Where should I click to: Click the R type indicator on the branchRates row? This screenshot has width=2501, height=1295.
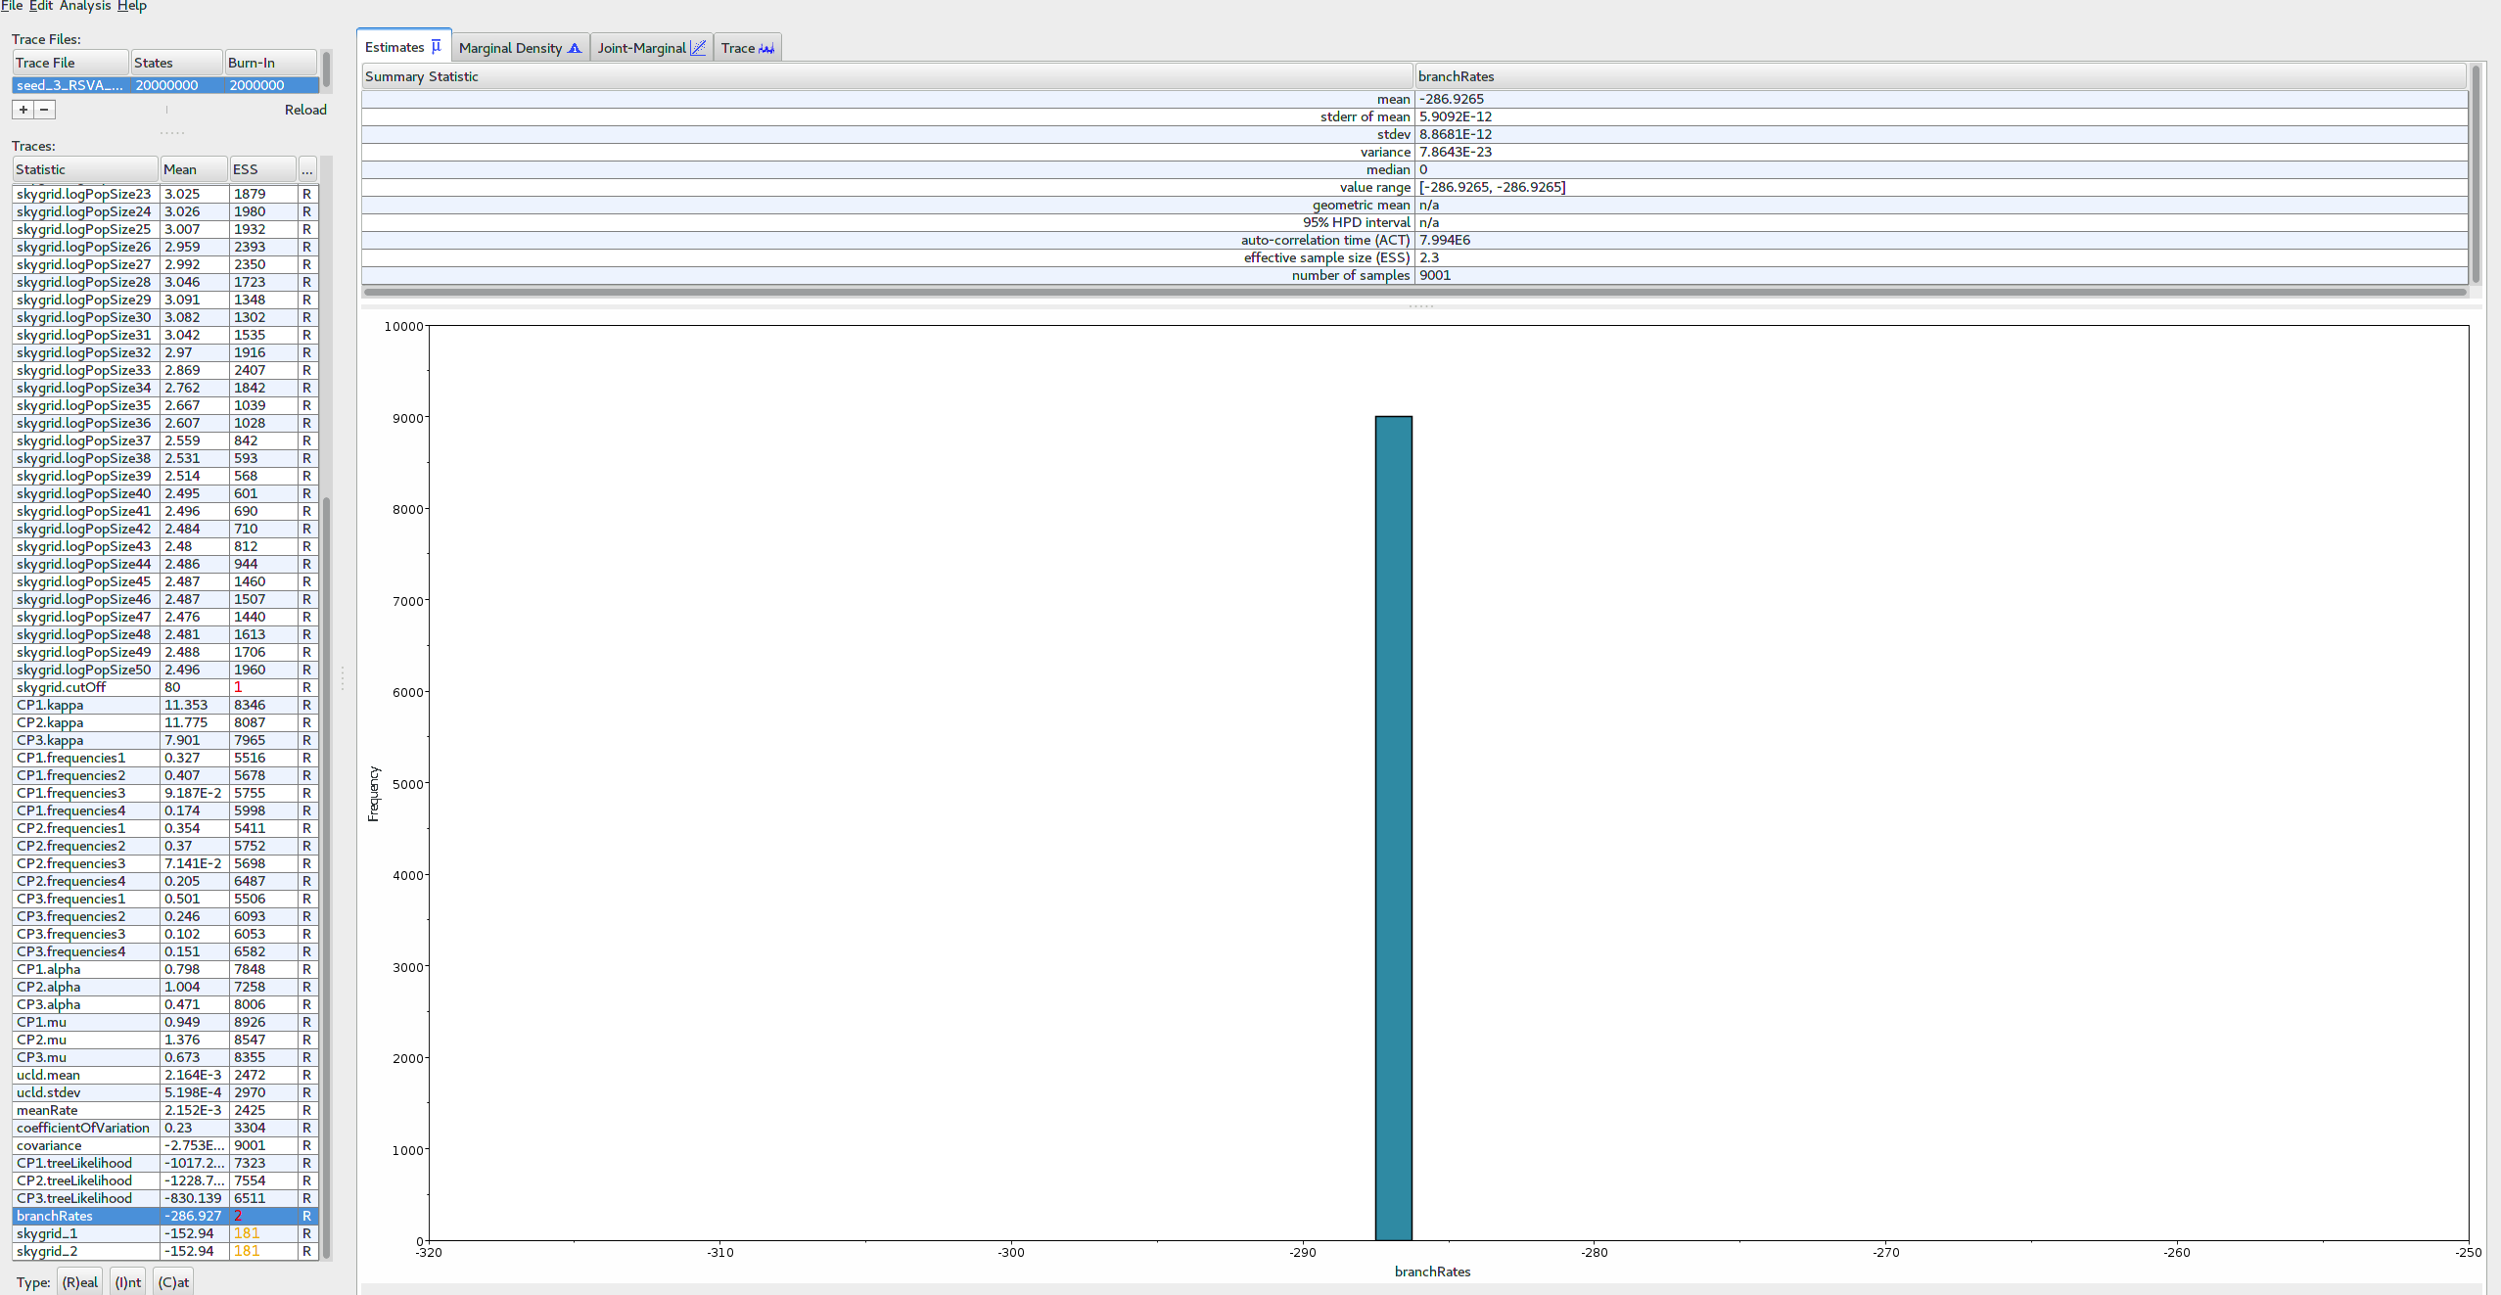(306, 1216)
